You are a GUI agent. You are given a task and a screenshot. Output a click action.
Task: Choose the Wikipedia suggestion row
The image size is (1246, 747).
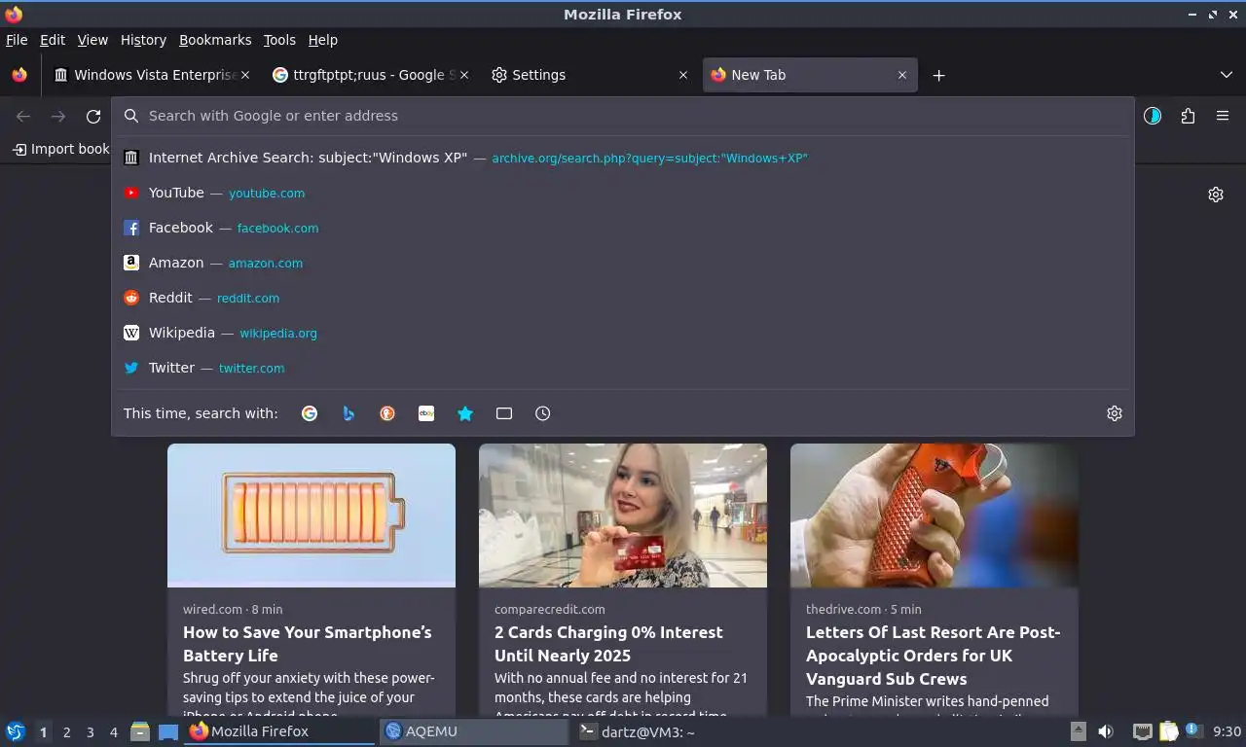click(623, 333)
